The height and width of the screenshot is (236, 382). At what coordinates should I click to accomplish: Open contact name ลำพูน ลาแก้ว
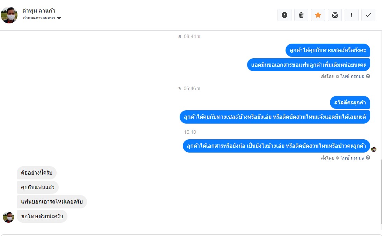click(x=39, y=11)
